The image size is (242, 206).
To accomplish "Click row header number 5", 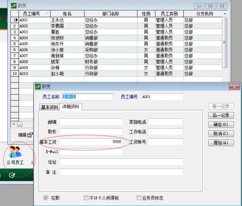I will [15, 44].
